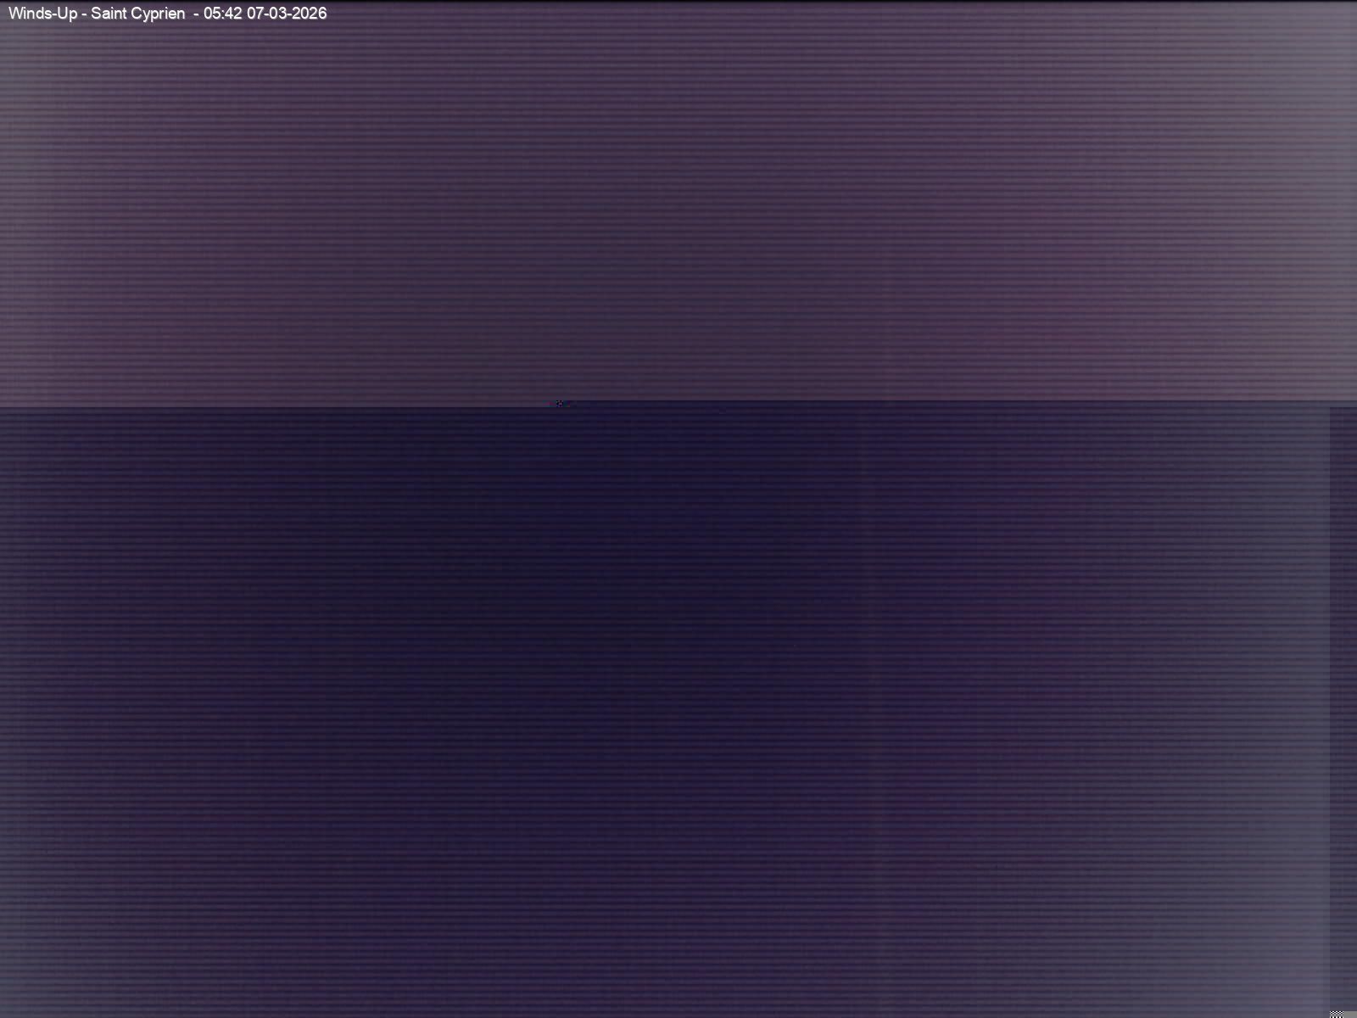Image resolution: width=1357 pixels, height=1018 pixels.
Task: Click the 05:42 timestamp
Action: pyautogui.click(x=222, y=14)
